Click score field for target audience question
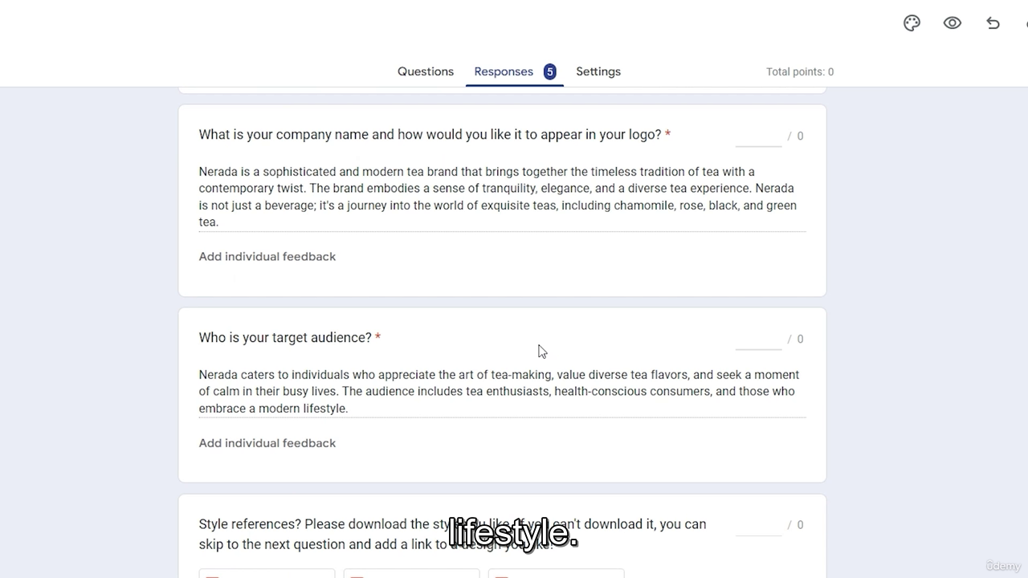This screenshot has height=578, width=1028. coord(758,340)
